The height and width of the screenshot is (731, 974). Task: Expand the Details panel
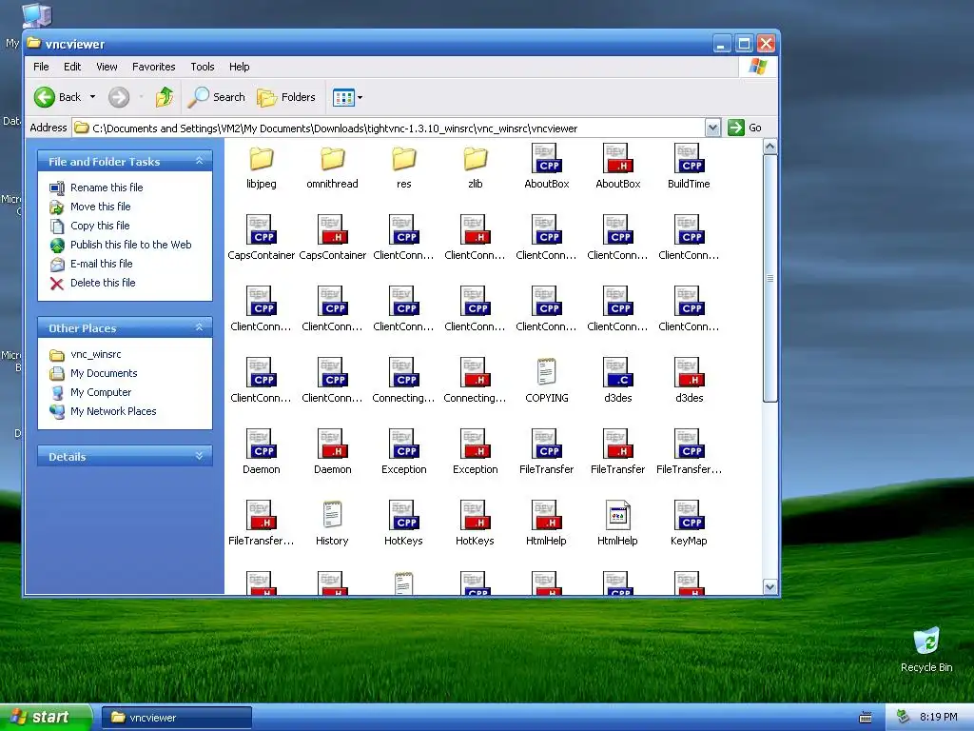[x=200, y=456]
